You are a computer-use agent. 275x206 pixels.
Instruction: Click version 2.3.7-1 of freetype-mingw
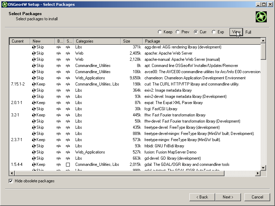coord(16,140)
